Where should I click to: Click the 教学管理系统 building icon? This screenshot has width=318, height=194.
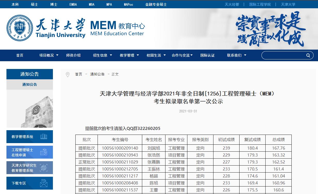(44, 136)
